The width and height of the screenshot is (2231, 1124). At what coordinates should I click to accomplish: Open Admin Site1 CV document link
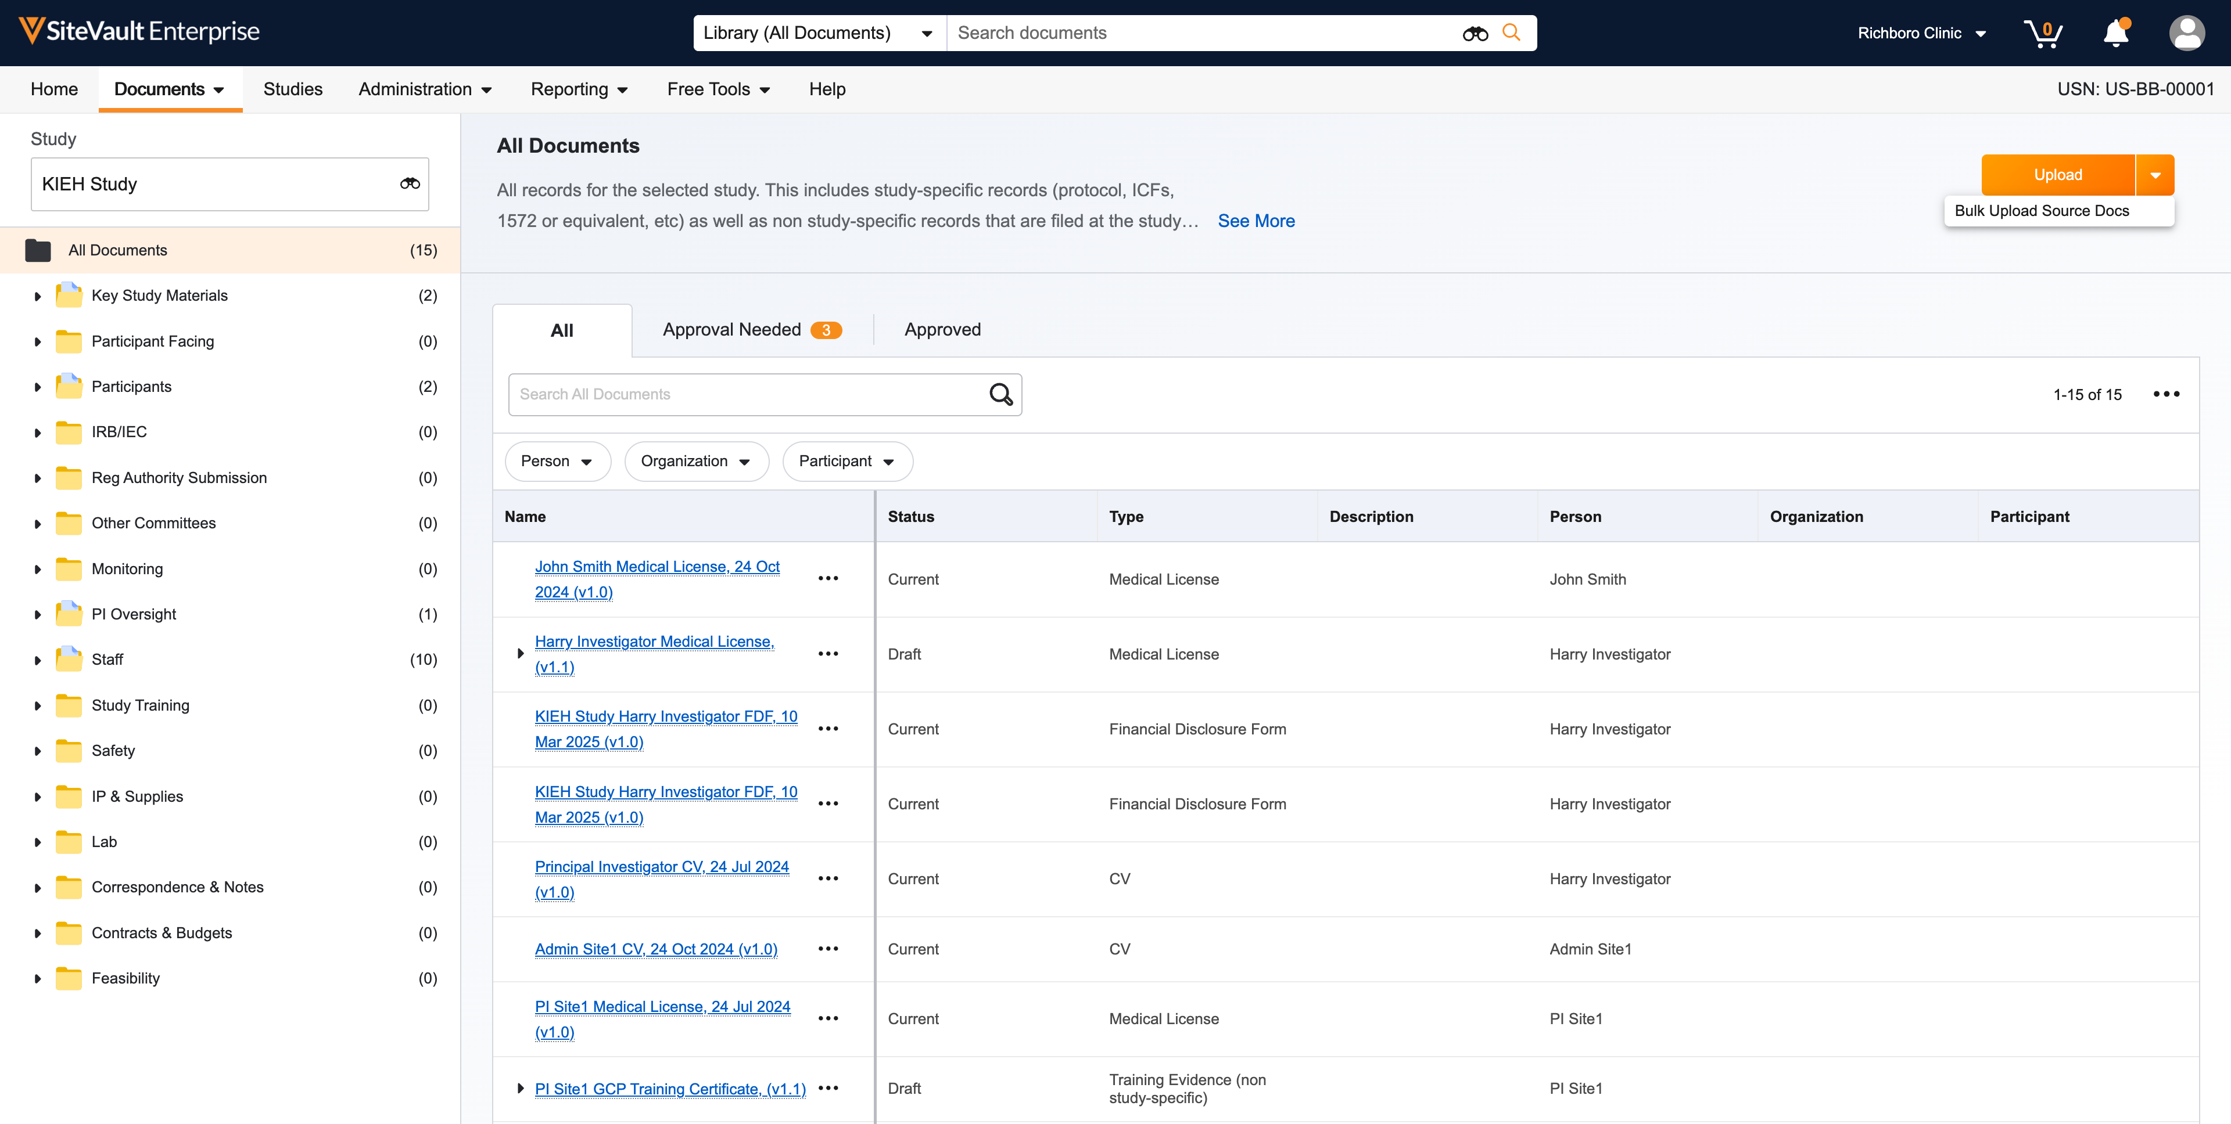pos(655,948)
